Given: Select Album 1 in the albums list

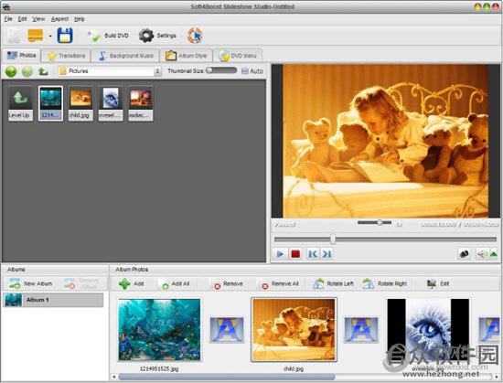Looking at the screenshot, I should (53, 300).
